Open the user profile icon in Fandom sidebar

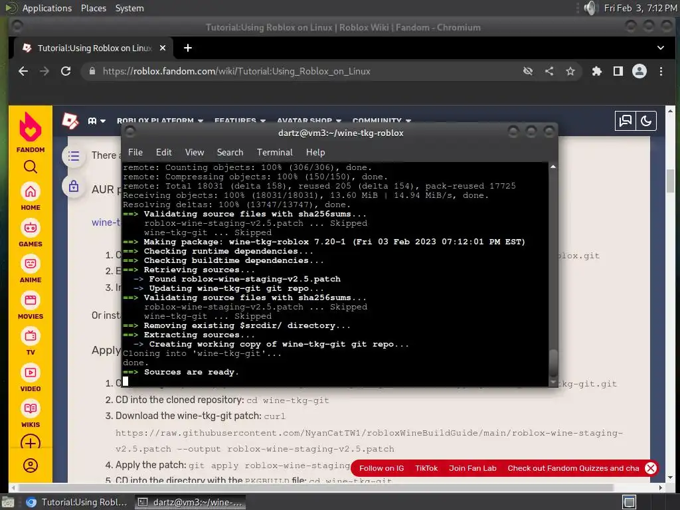point(31,466)
